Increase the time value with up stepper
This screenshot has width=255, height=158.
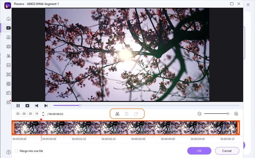click(43, 113)
